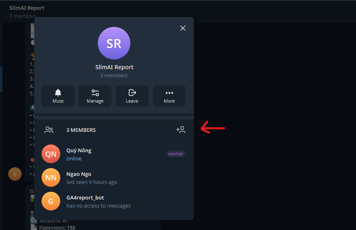Screen dimensions: 356x230
Task: Select member Quý Nông by name
Action: coord(79,151)
